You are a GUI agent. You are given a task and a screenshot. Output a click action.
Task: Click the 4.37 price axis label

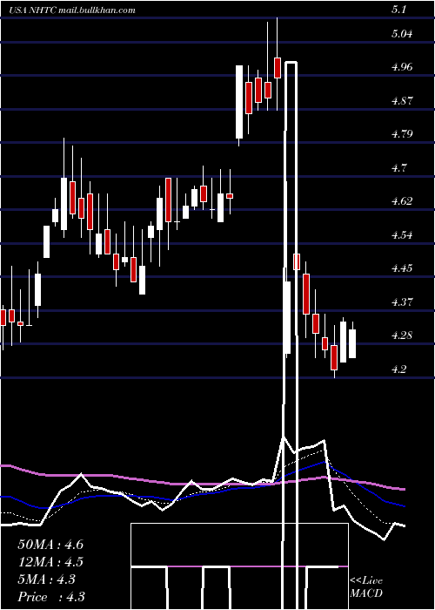(402, 302)
